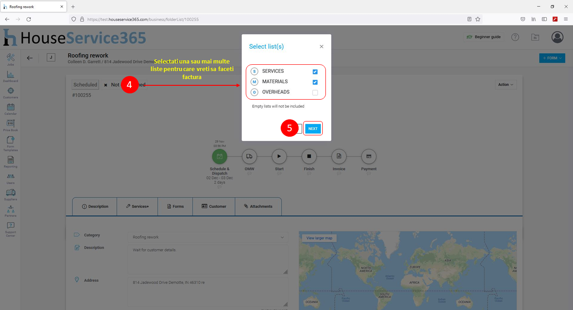The height and width of the screenshot is (310, 573).
Task: Open a new browser tab
Action: 73,7
